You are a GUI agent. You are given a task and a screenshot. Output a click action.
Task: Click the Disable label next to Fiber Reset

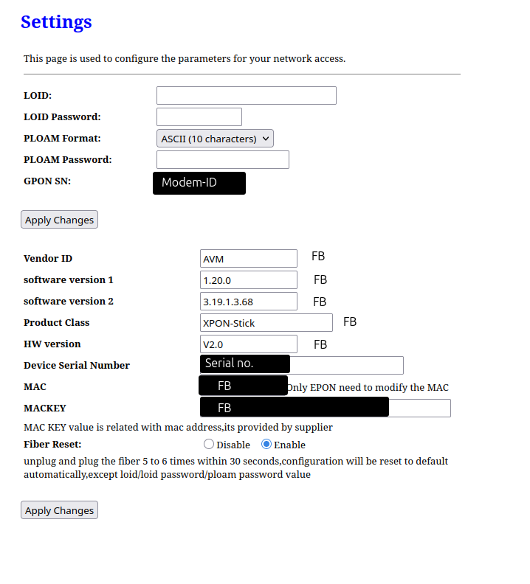(x=233, y=445)
